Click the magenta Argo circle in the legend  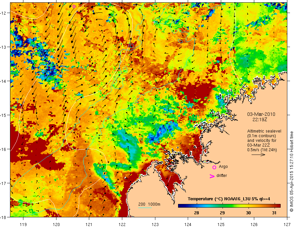point(214,167)
